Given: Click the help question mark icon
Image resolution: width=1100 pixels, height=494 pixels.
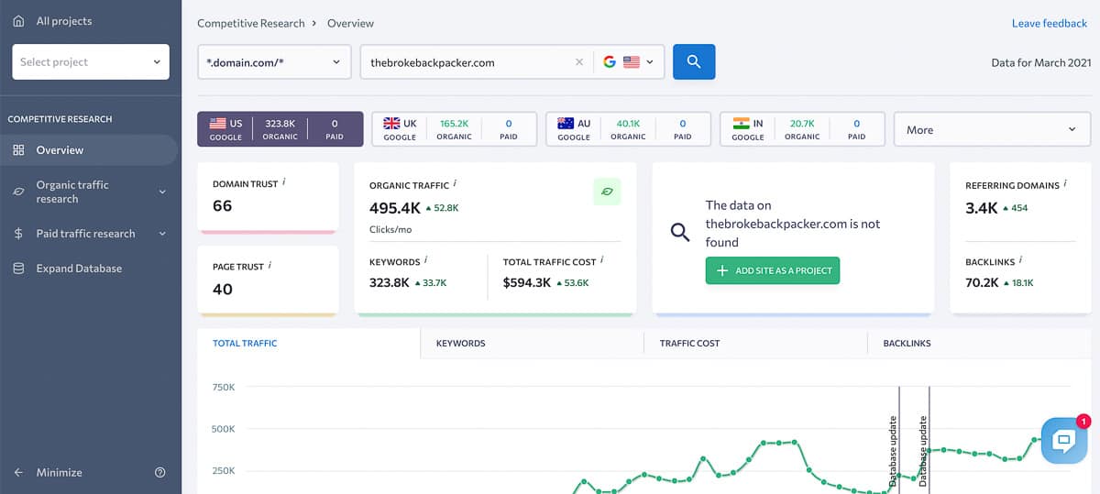Looking at the screenshot, I should [x=160, y=473].
